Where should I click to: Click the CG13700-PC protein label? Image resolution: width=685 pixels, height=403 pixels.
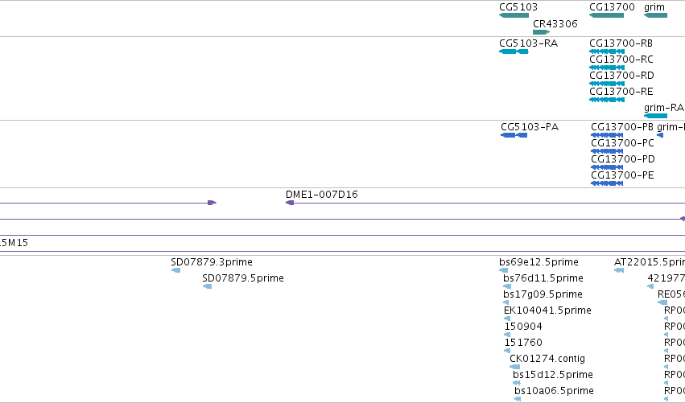(x=622, y=143)
